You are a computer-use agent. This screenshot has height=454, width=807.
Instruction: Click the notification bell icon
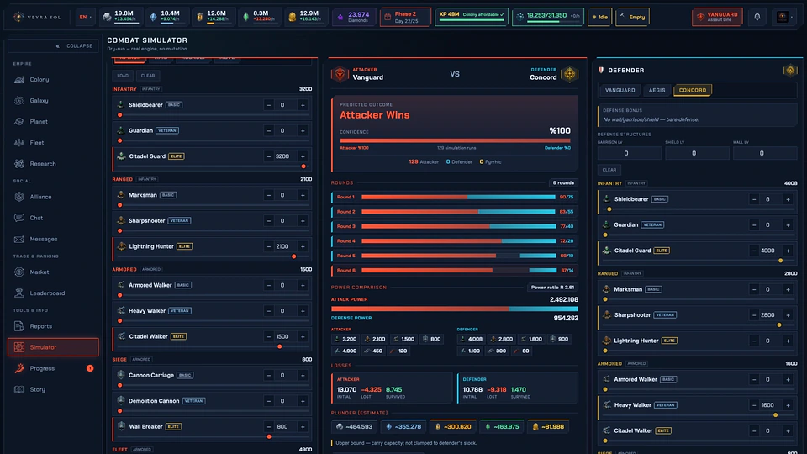pos(757,17)
